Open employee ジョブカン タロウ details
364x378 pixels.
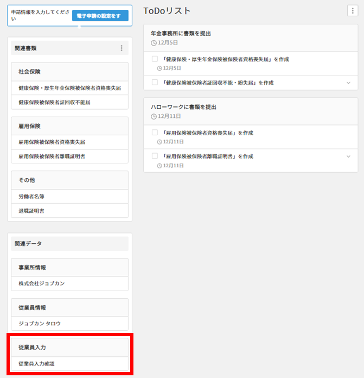tap(40, 323)
